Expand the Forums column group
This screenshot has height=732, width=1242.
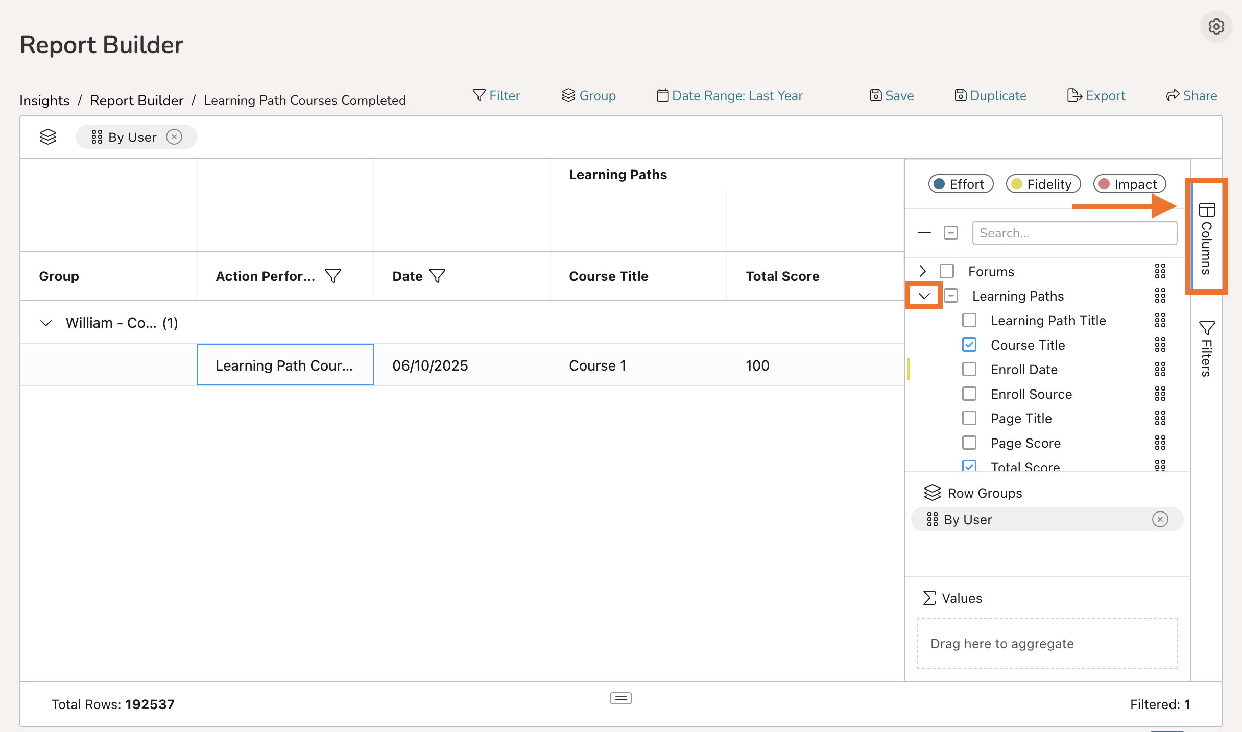click(922, 271)
